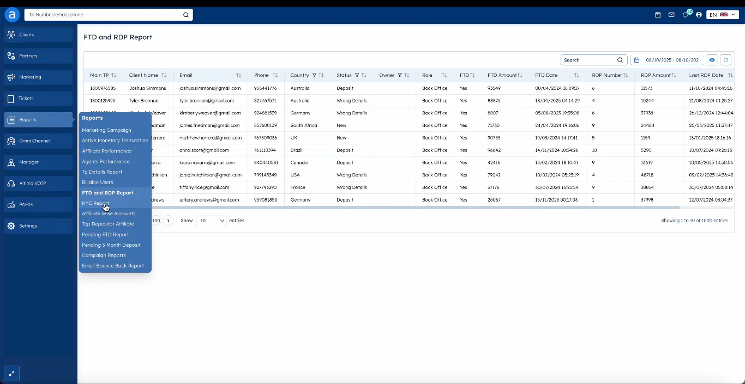The image size is (745, 384).
Task: Click client name Joshua Simmons
Action: 147,88
